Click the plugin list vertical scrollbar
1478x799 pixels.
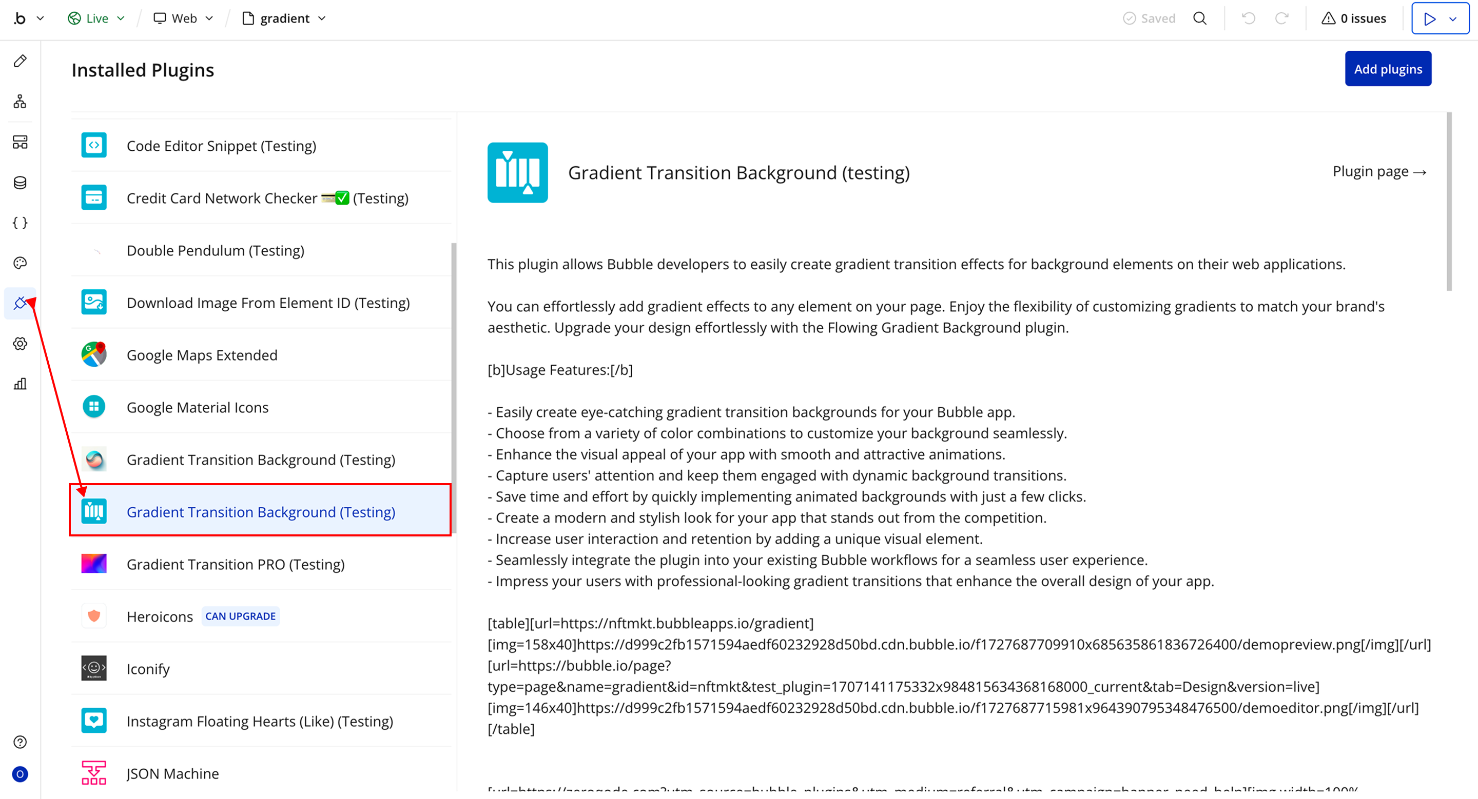tap(454, 388)
